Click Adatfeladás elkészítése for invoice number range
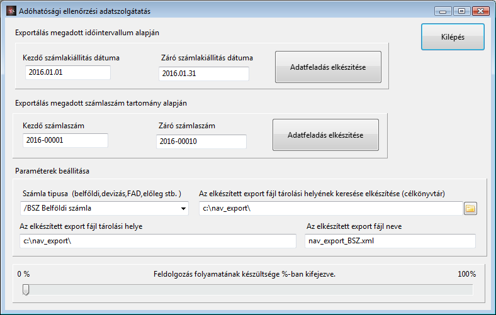 (x=325, y=135)
